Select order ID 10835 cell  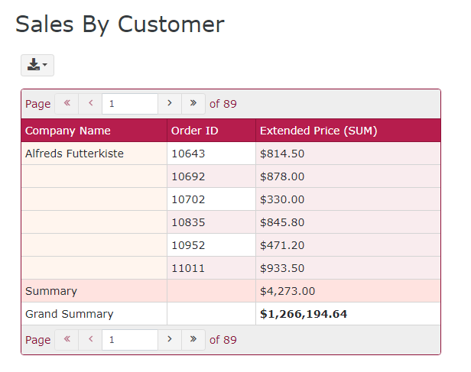188,222
